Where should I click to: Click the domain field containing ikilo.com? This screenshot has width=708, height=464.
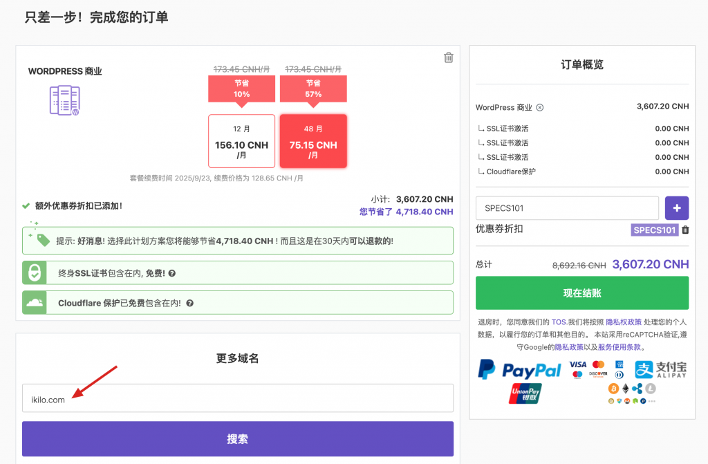click(x=237, y=399)
